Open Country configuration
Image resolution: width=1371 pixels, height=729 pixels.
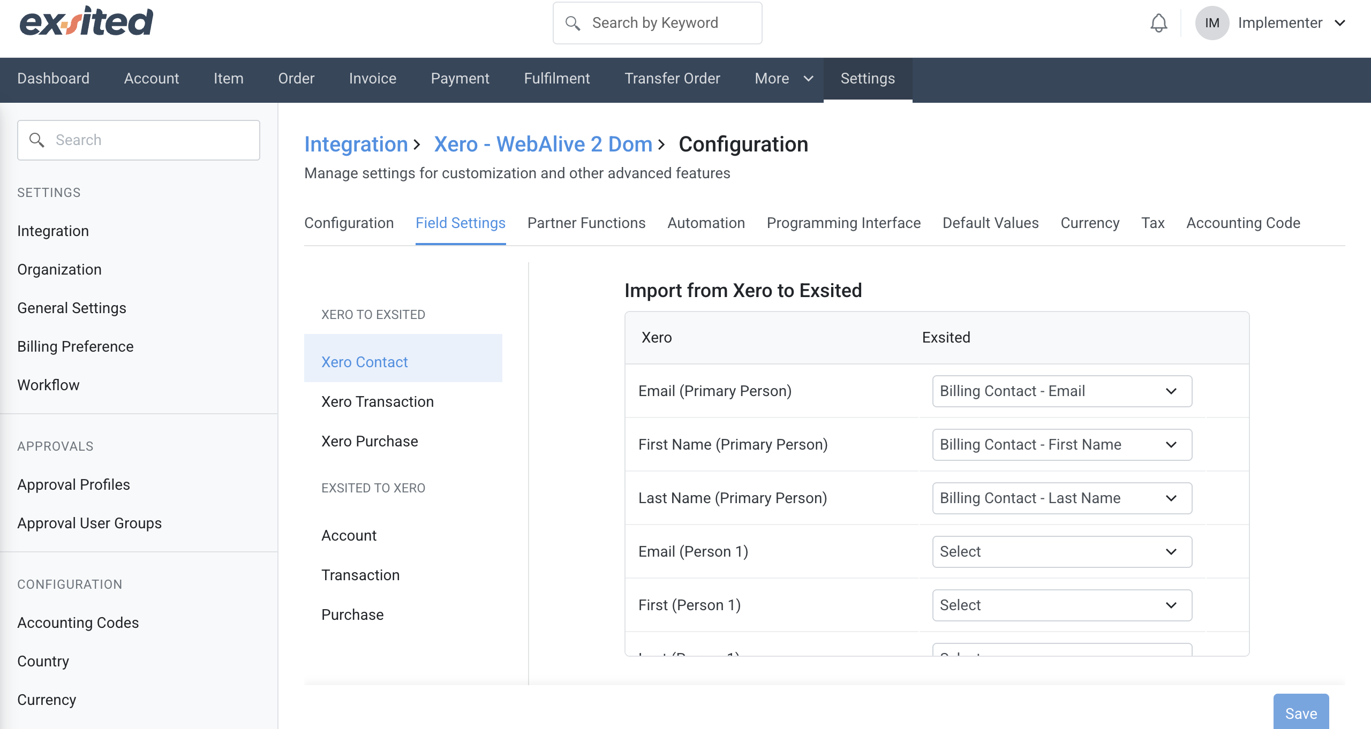pyautogui.click(x=43, y=662)
